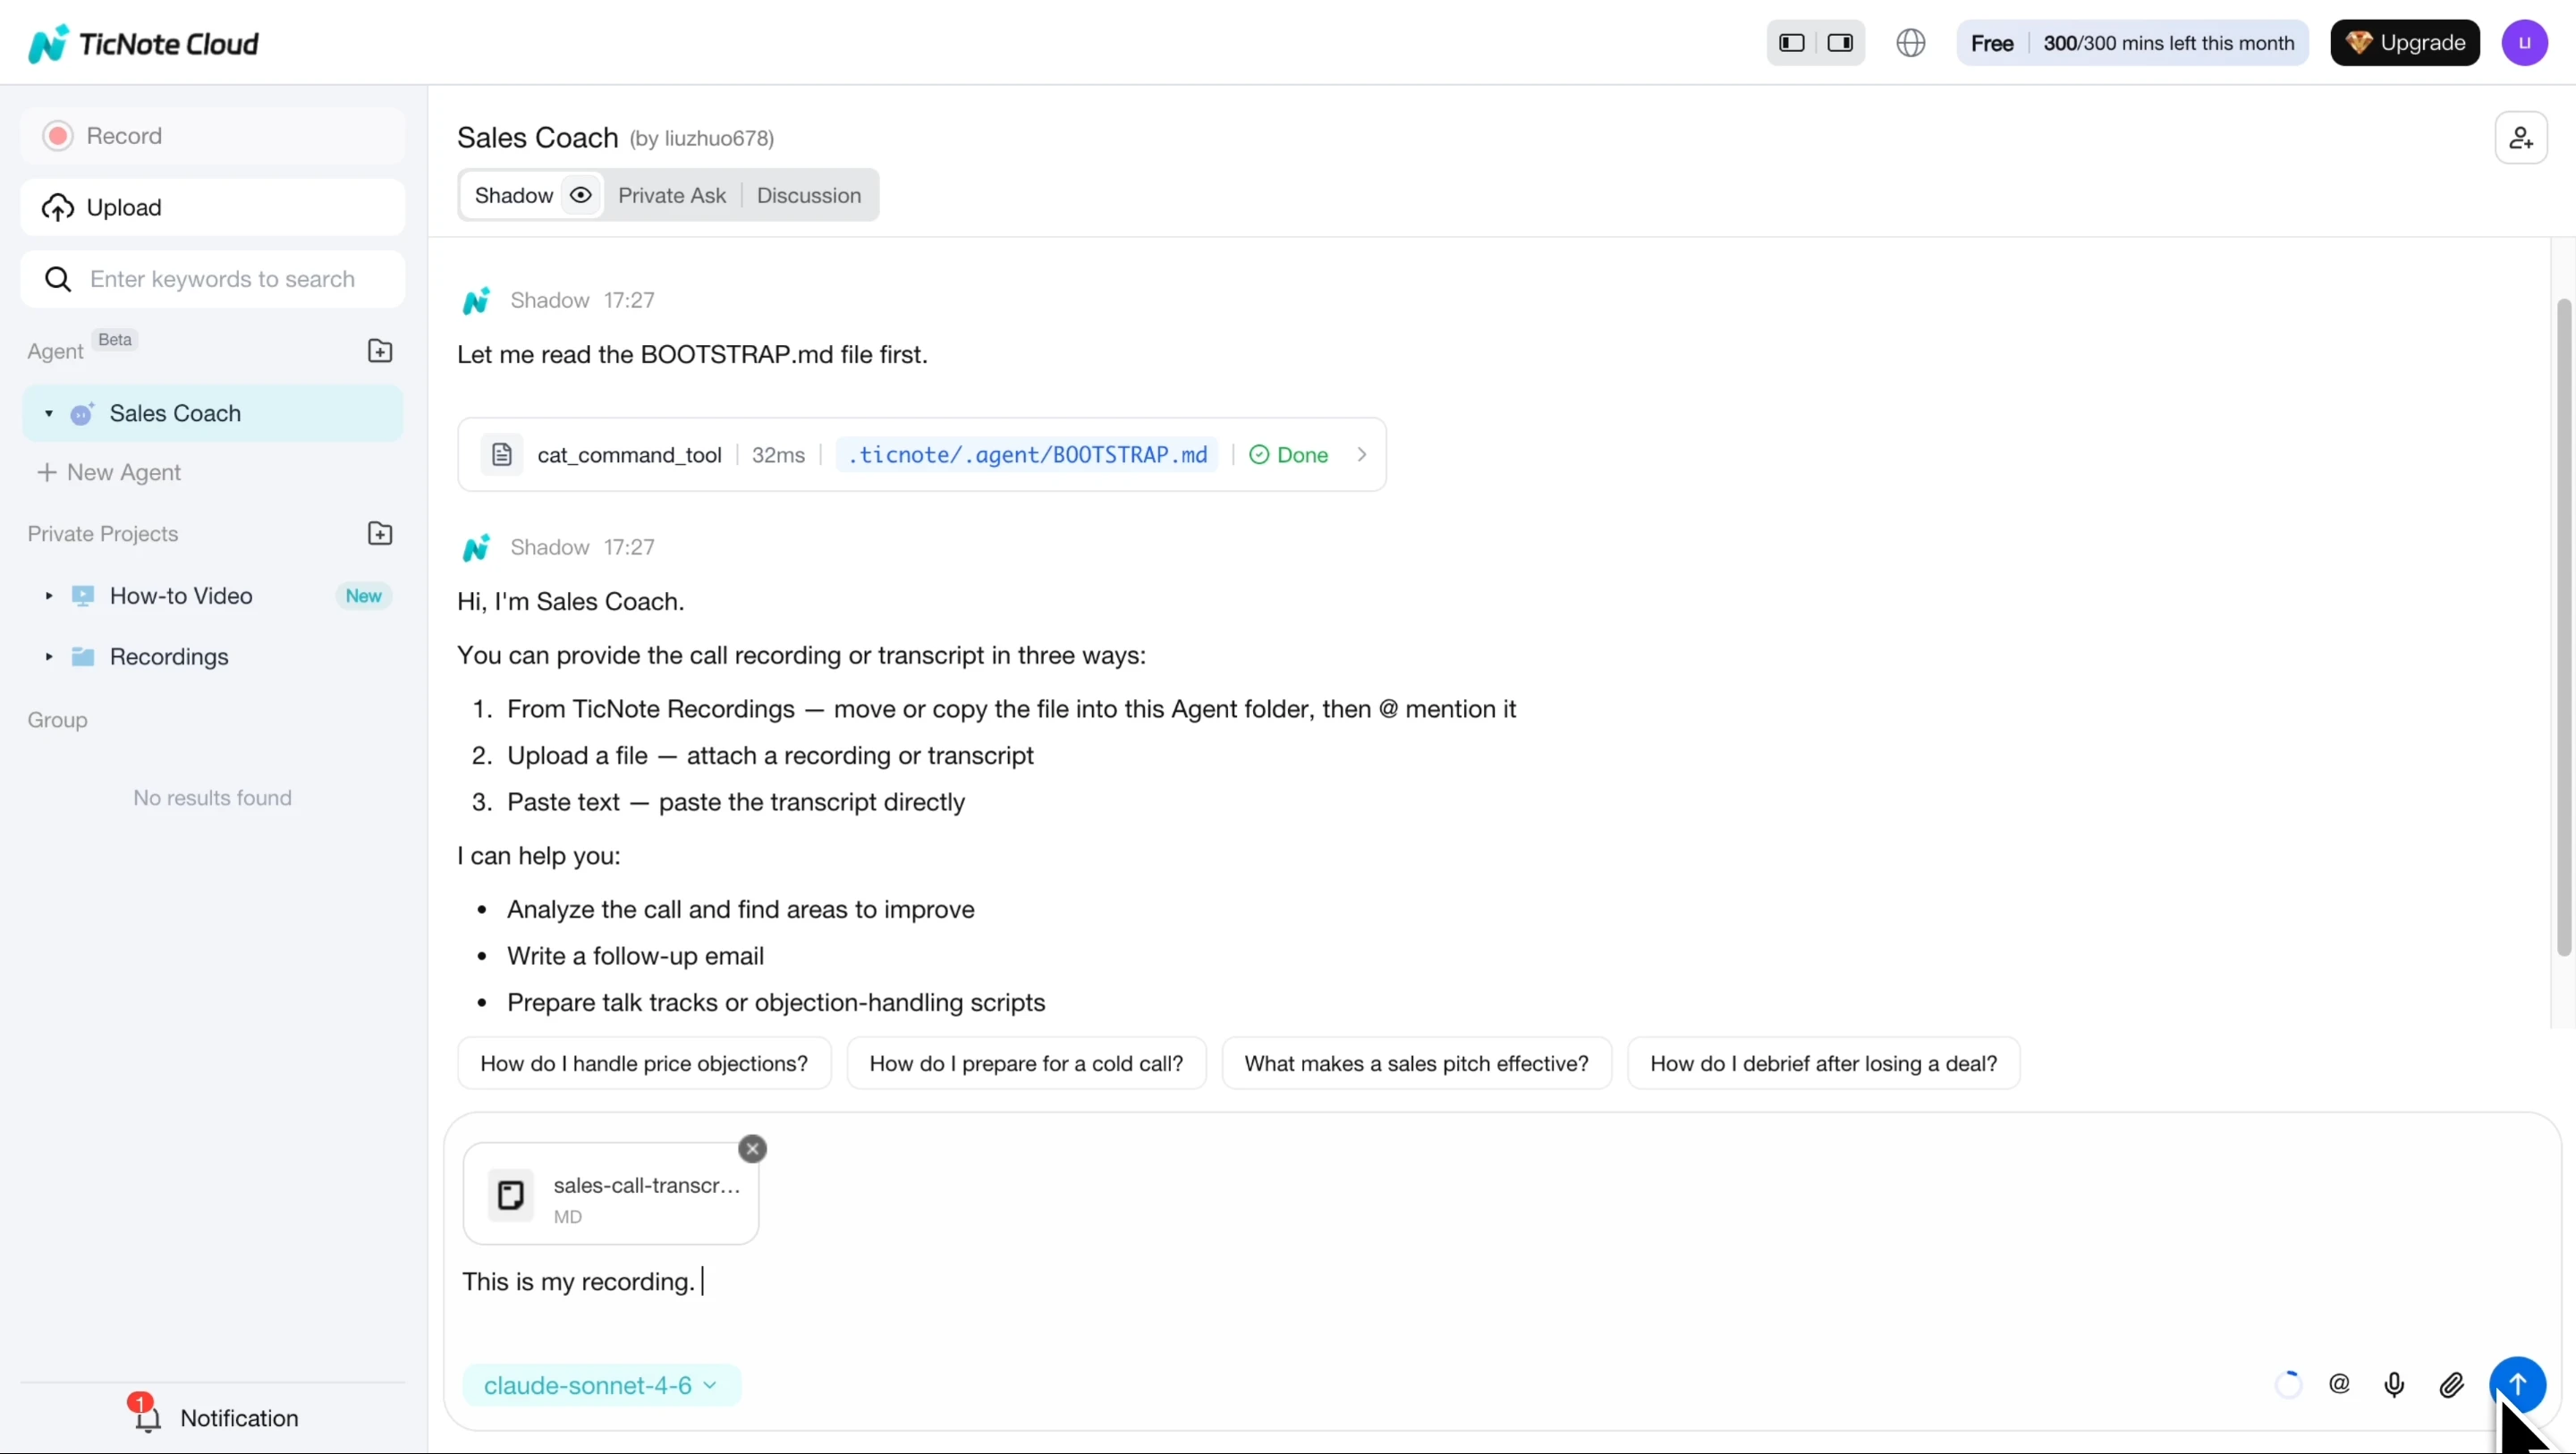Open the claude-sonnet-4-6 model dropdown
The height and width of the screenshot is (1454, 2576).
[x=601, y=1386]
